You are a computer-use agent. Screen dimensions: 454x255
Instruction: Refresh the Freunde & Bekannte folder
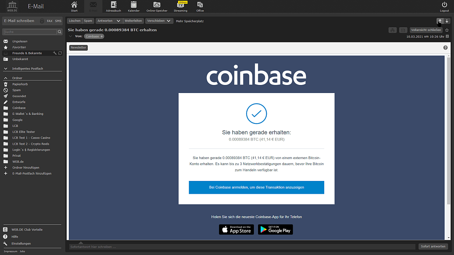click(x=60, y=53)
